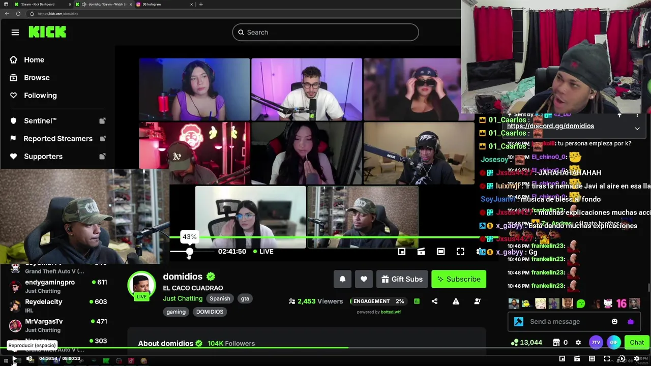Click the 104K Followers count
Screen dimensions: 651x366
[231, 344]
